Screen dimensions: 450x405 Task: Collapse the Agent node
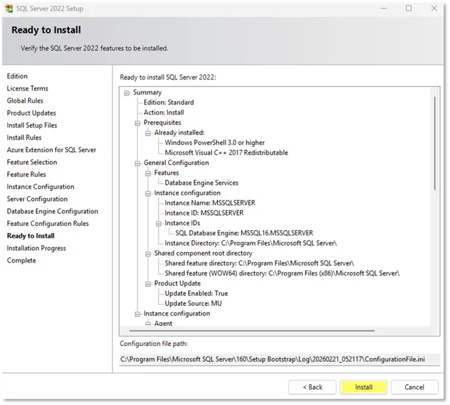(148, 324)
